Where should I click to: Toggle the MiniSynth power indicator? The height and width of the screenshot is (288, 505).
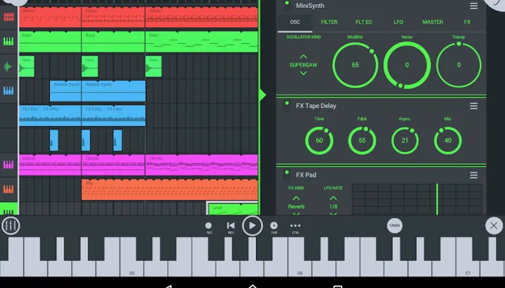(x=286, y=4)
